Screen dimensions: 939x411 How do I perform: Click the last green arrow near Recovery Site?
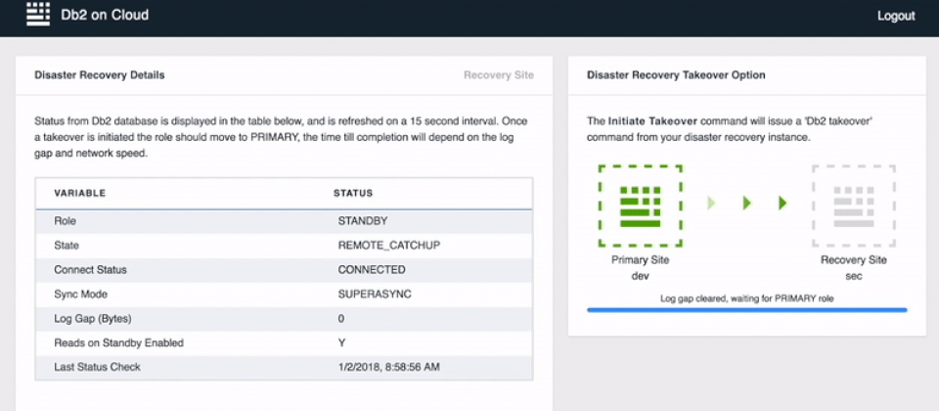tap(782, 204)
